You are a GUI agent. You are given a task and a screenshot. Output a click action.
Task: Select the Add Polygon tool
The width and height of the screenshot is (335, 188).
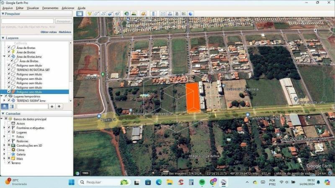pos(96,14)
